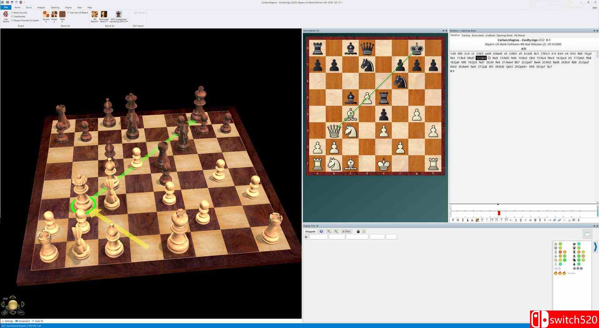Click the undo arrow in title bar
The height and width of the screenshot is (328, 599).
[x=12, y=2]
